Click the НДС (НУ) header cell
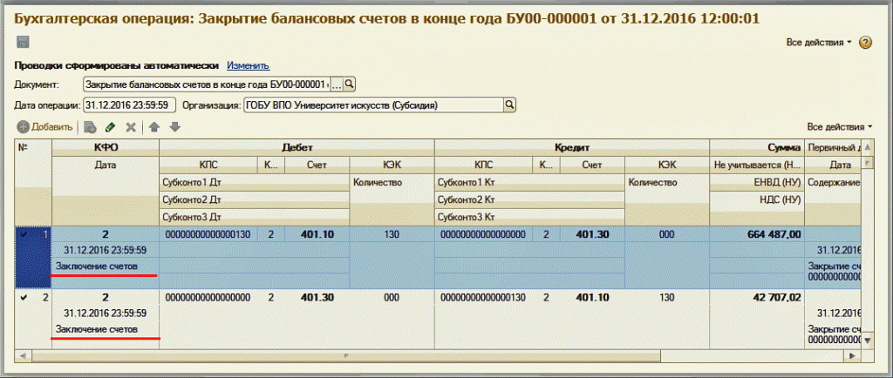The image size is (893, 378). [757, 200]
